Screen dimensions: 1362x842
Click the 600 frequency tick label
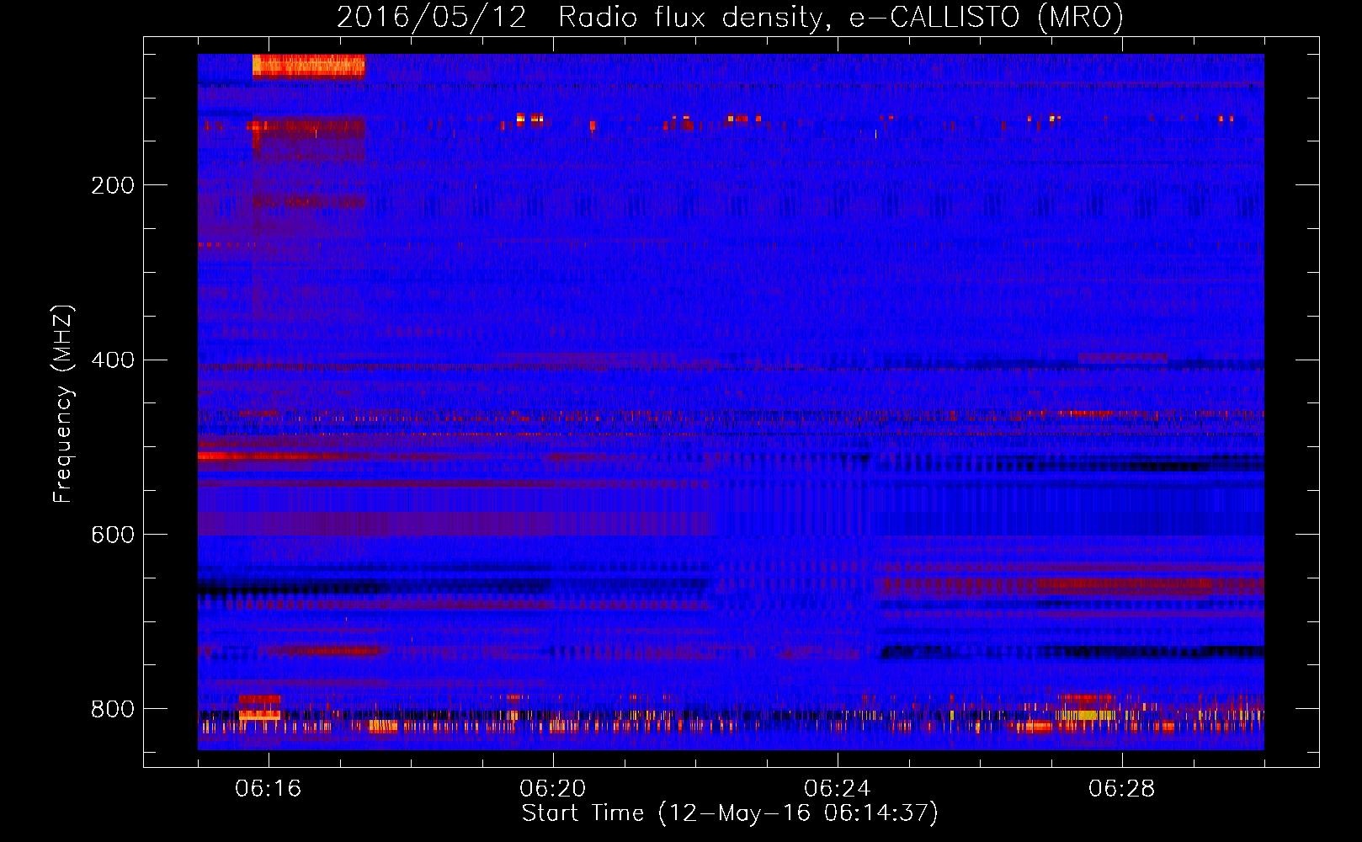click(x=113, y=536)
